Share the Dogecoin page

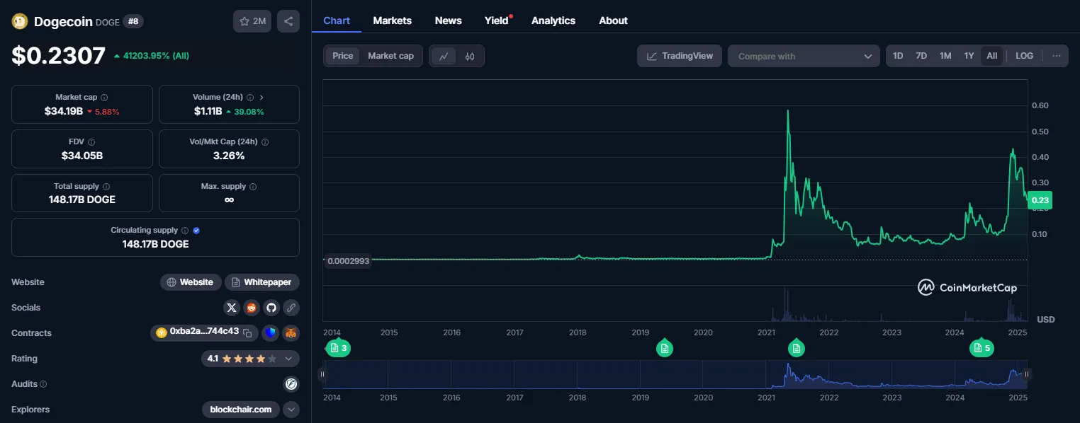(288, 21)
